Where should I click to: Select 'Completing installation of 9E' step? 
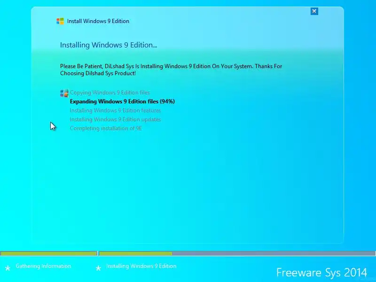[x=106, y=128]
